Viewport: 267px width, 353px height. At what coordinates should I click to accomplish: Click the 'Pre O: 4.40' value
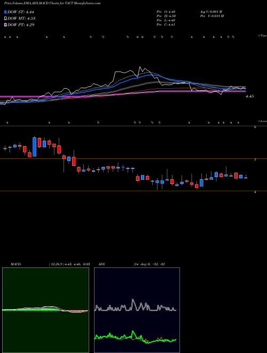pos(166,12)
